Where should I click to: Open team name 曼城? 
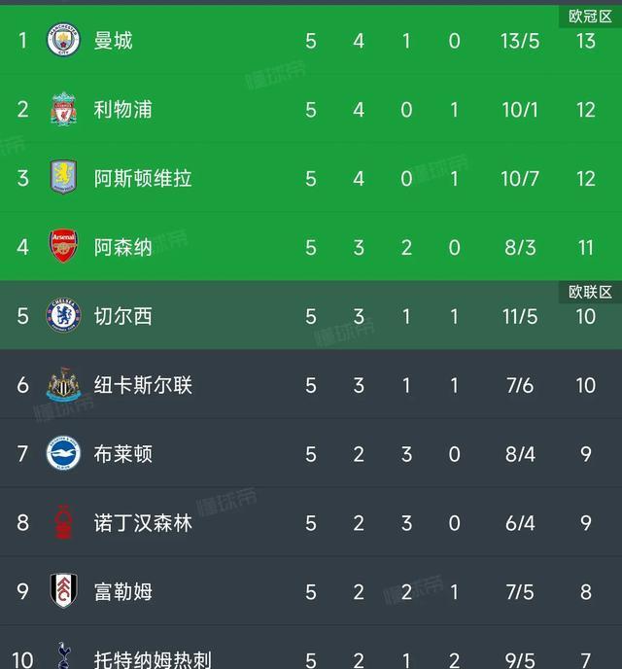click(114, 40)
